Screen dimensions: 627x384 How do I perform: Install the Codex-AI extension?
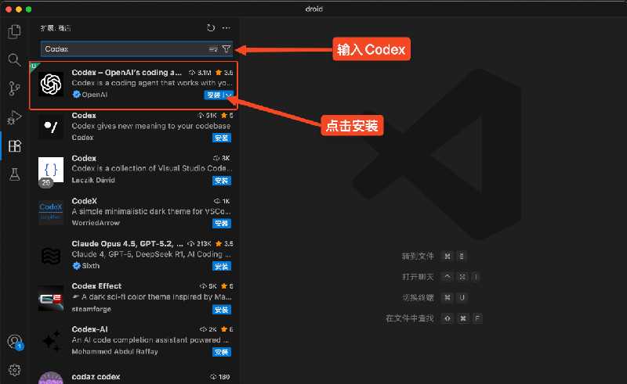tap(221, 351)
